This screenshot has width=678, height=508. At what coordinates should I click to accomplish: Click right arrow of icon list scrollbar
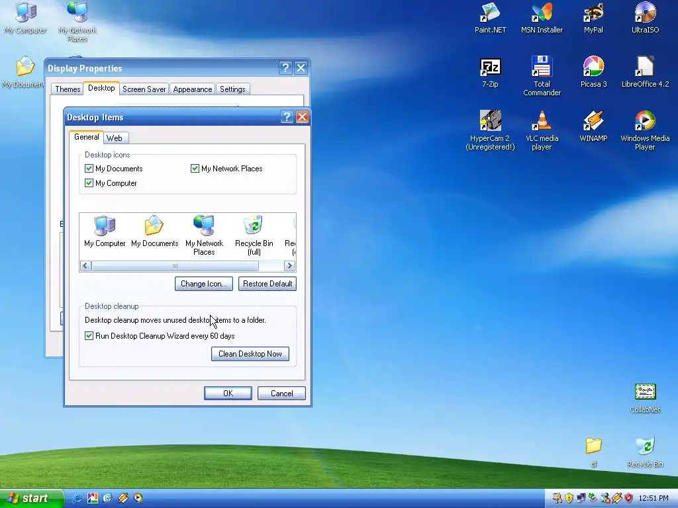click(290, 266)
